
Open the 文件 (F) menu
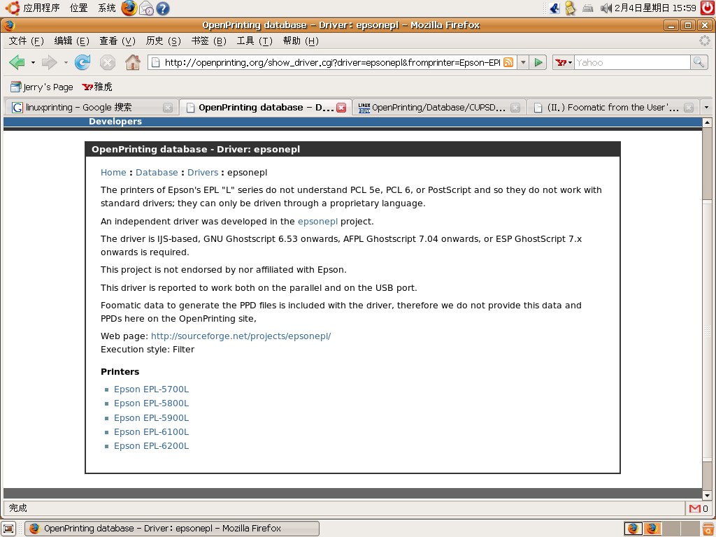26,41
